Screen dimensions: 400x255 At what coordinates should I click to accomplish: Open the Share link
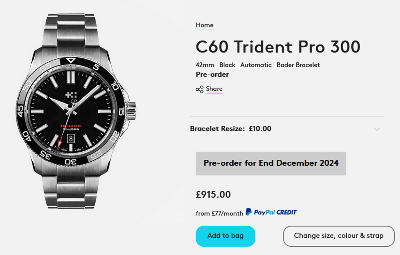[x=214, y=89]
